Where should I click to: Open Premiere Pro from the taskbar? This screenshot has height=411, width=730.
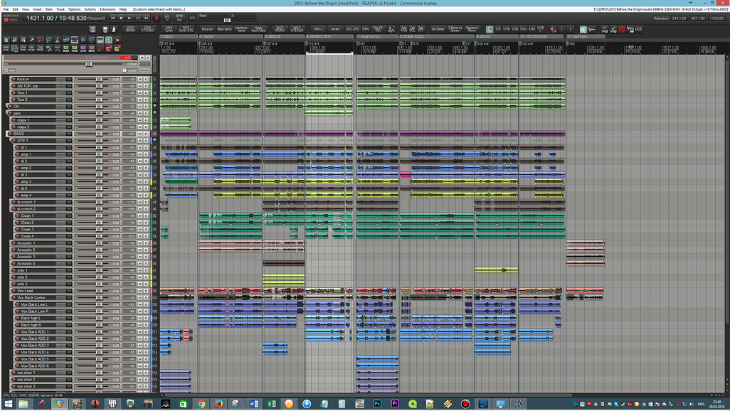[x=395, y=404]
